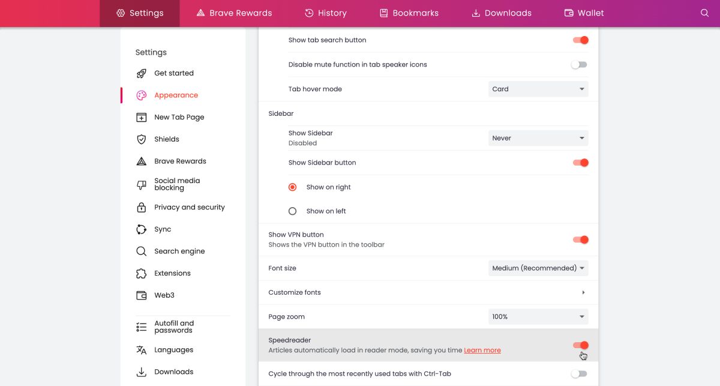Viewport: 720px width, 386px height.
Task: Click the Languages translate icon
Action: click(x=142, y=350)
